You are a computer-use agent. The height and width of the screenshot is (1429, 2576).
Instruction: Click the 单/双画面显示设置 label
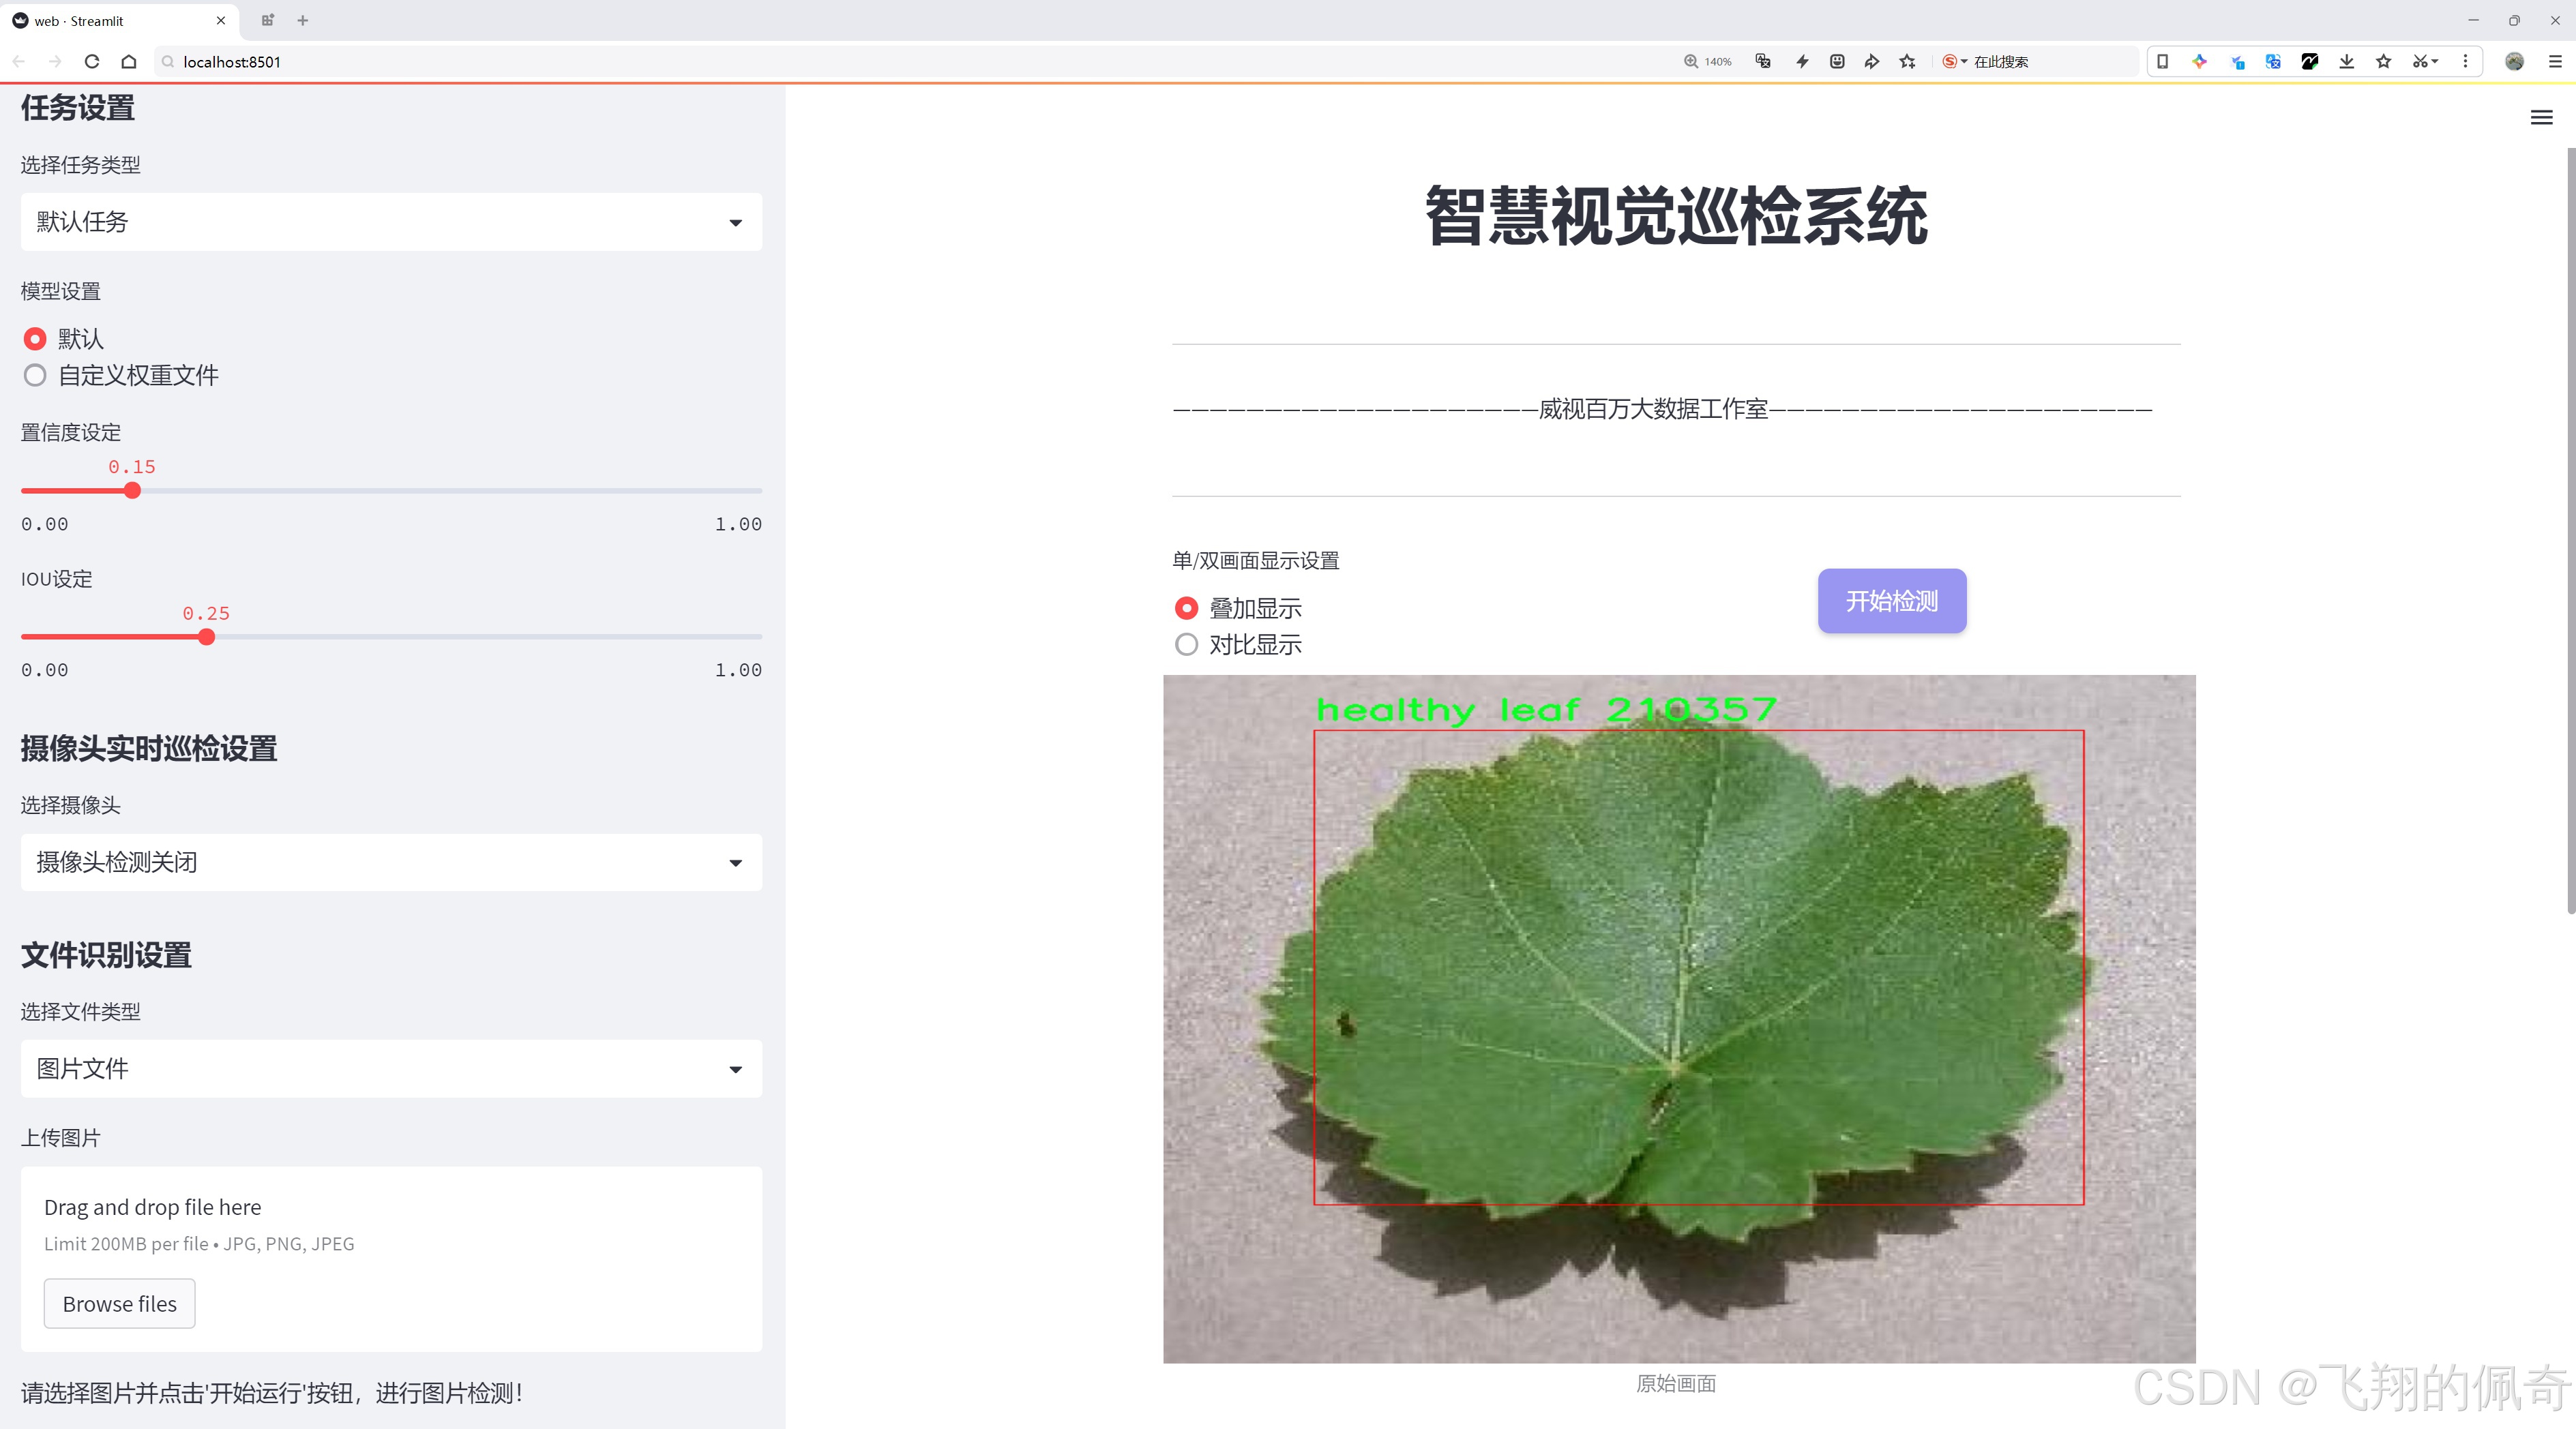click(1256, 560)
